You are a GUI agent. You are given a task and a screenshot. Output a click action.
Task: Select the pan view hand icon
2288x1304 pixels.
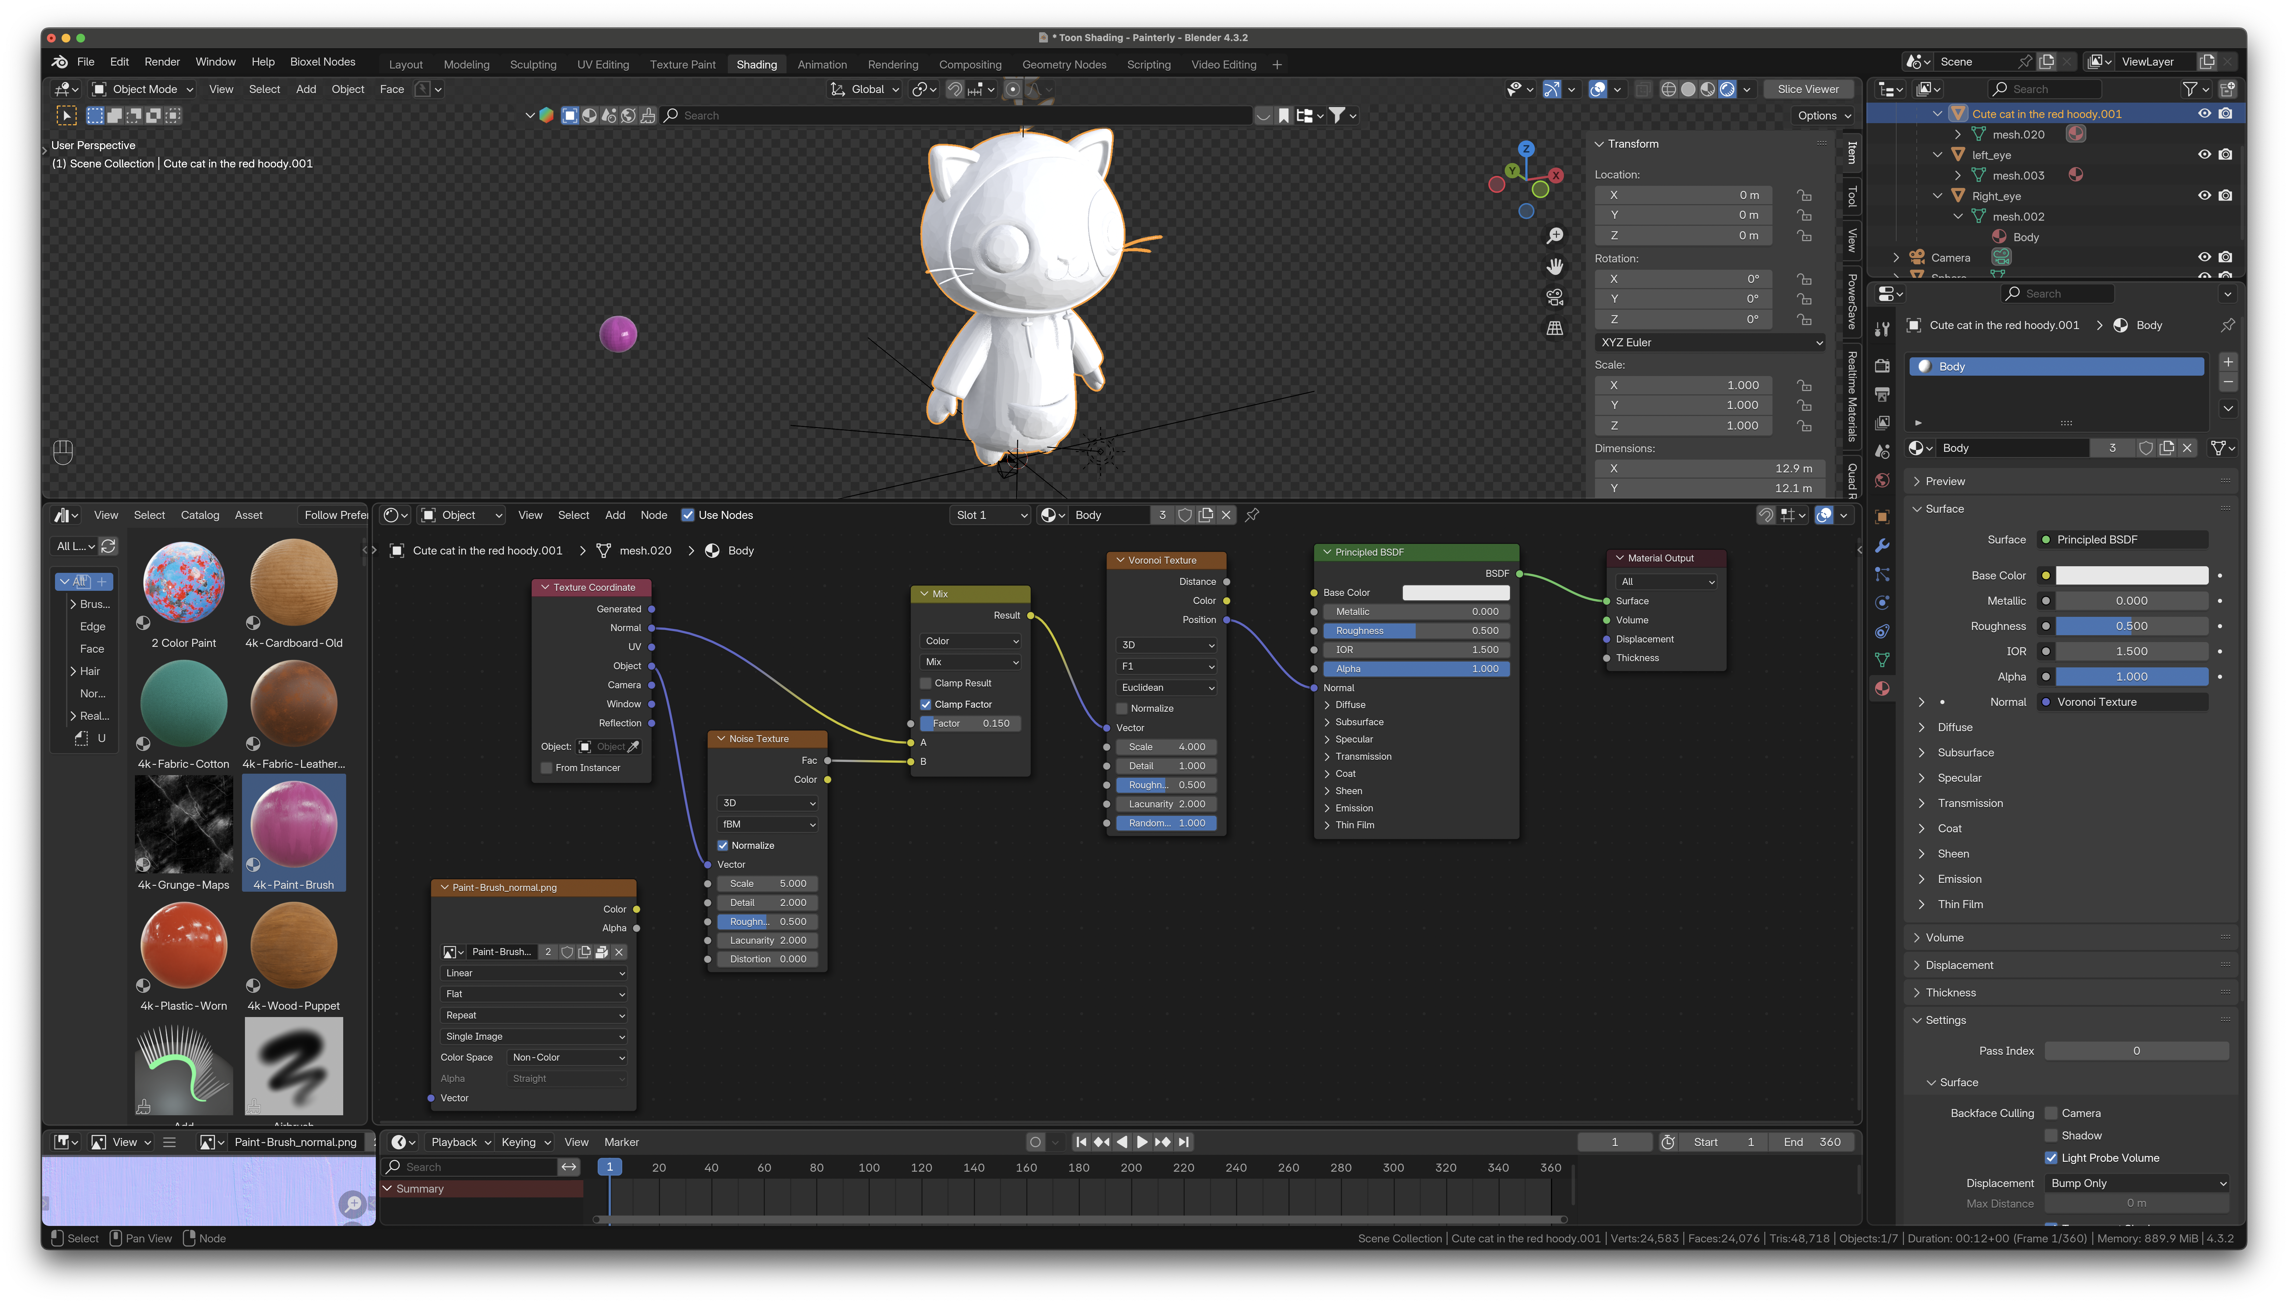click(1555, 267)
